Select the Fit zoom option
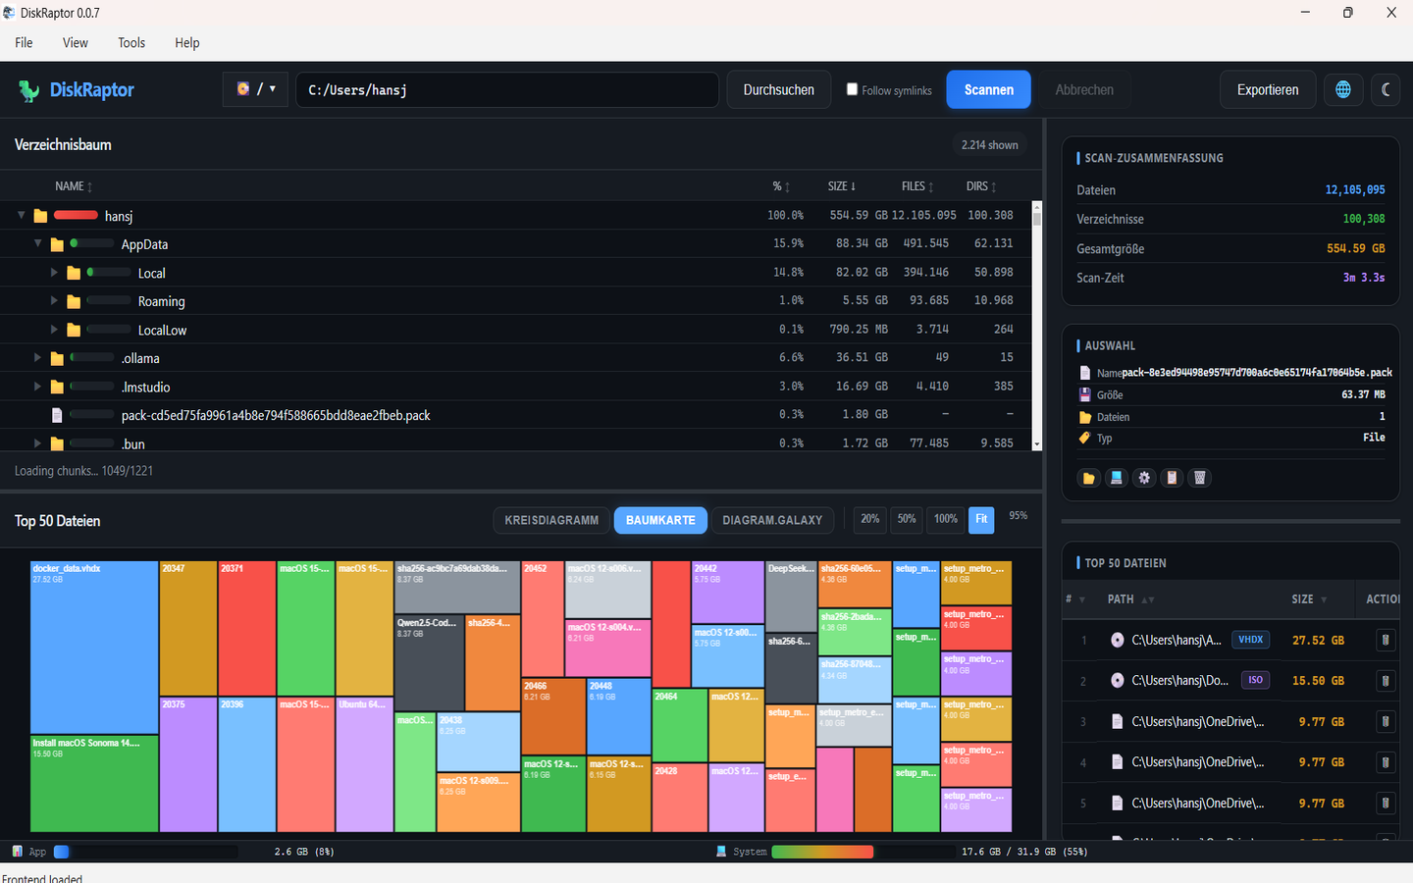This screenshot has height=883, width=1413. pyautogui.click(x=981, y=519)
